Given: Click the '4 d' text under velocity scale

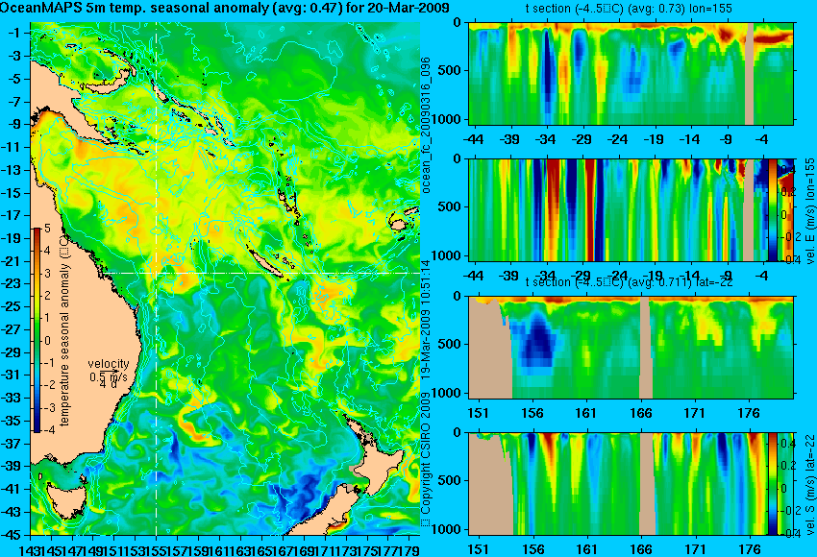Looking at the screenshot, I should 108,385.
